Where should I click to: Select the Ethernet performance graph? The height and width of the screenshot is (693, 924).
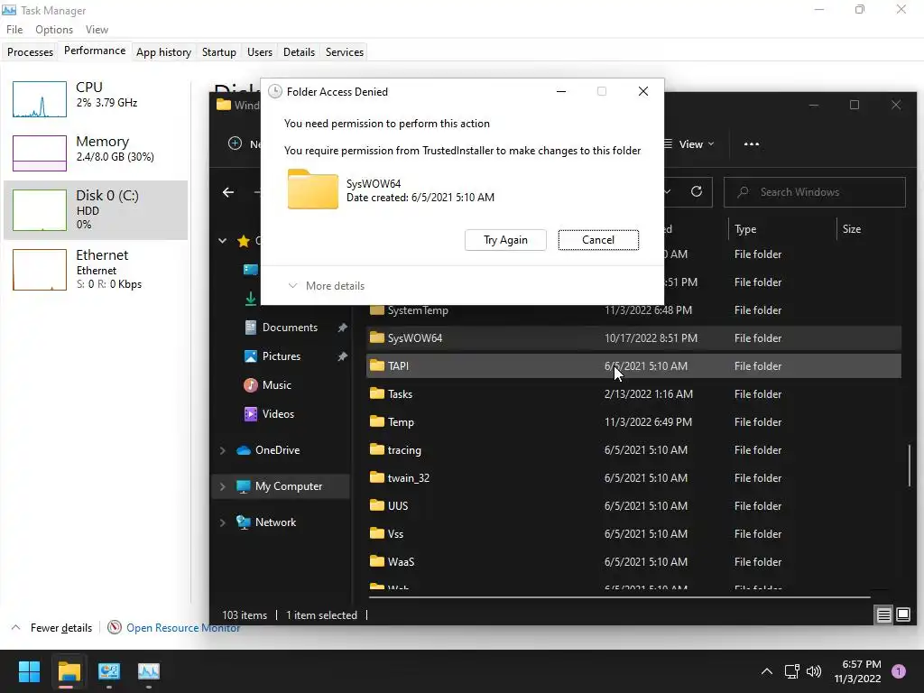click(x=40, y=270)
